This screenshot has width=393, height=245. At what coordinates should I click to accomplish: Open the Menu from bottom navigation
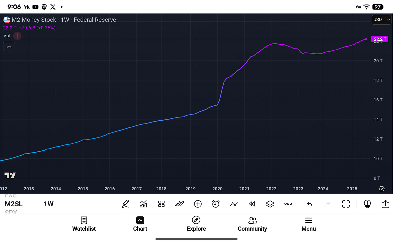309,224
